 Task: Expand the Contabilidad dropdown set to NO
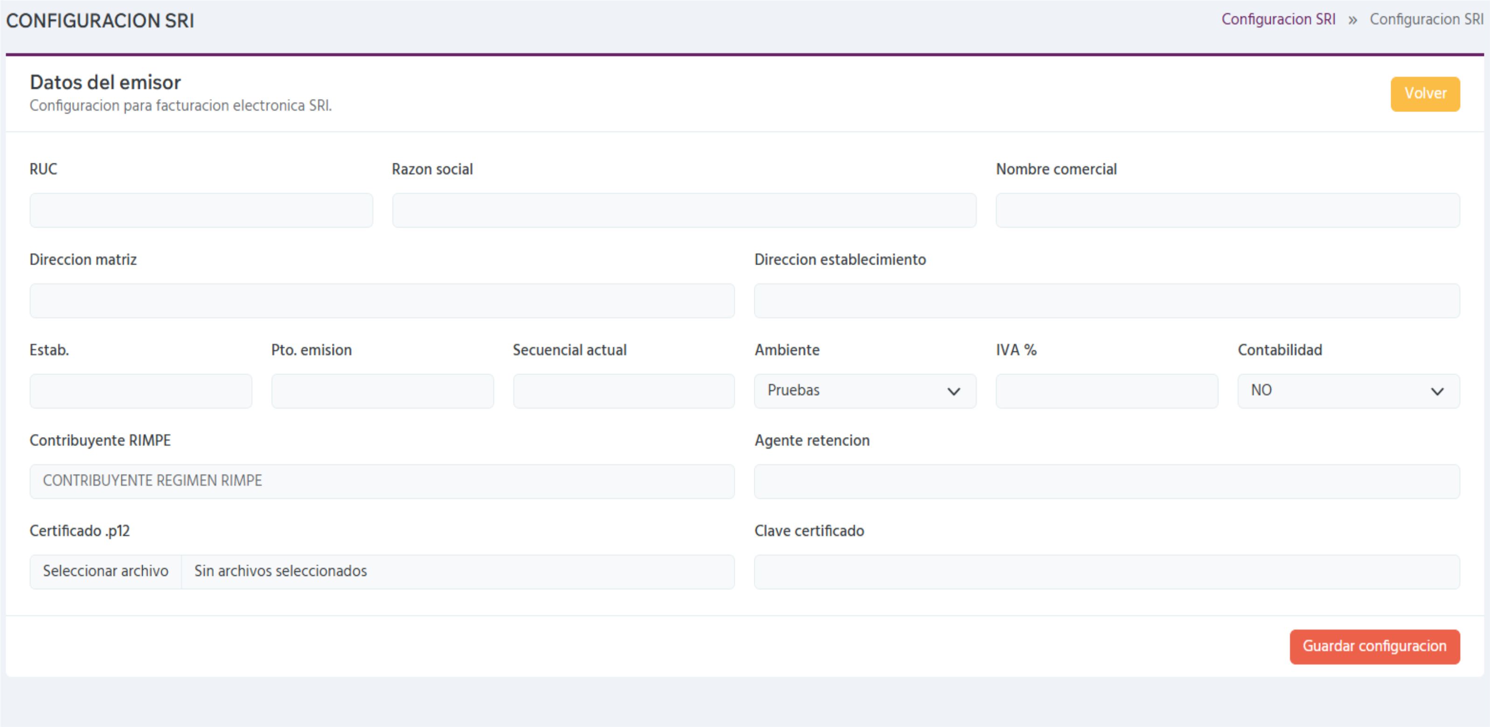pyautogui.click(x=1348, y=391)
